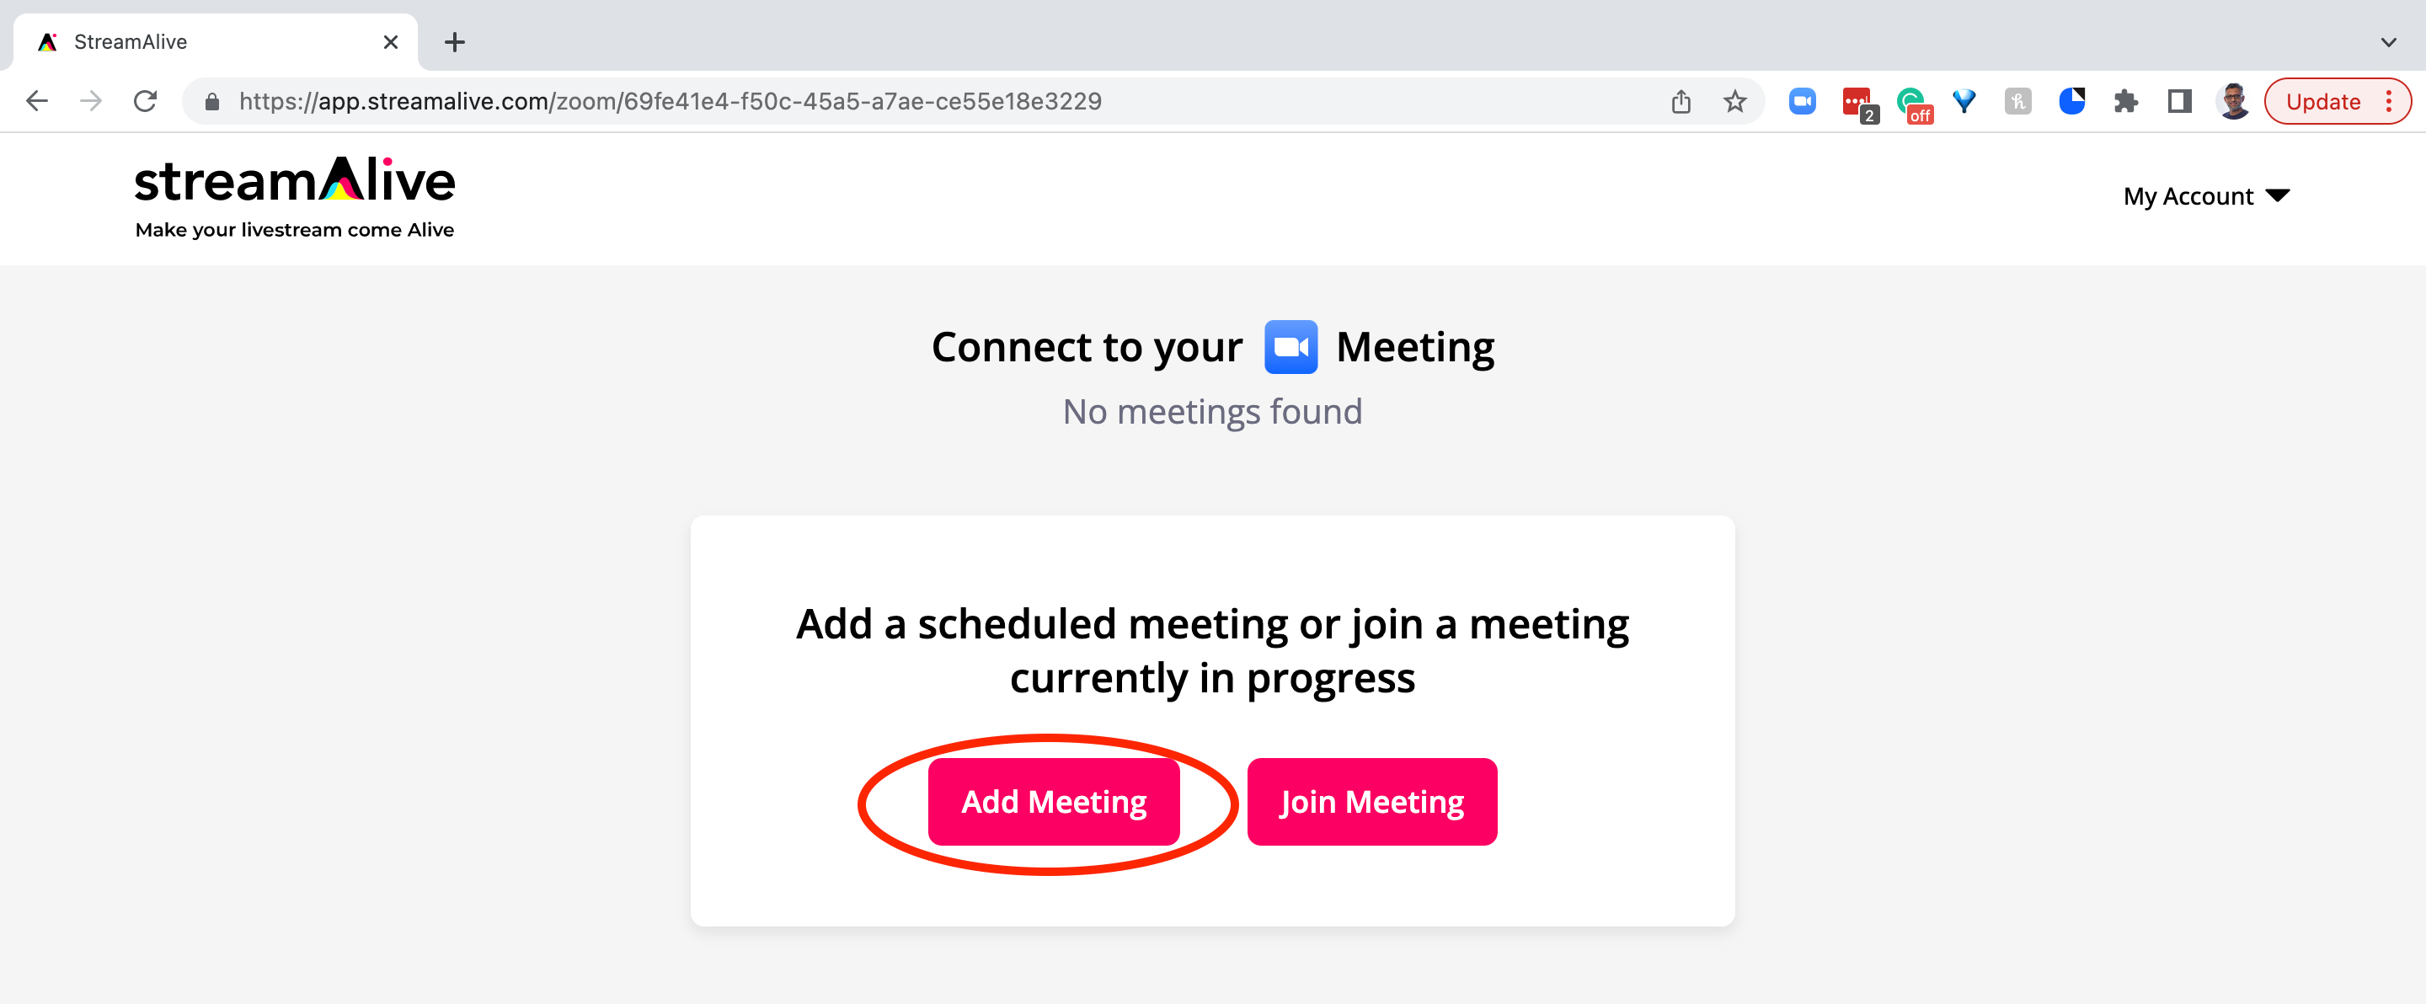
Task: Click the Grammarly extension icon marked off
Action: (x=1912, y=103)
